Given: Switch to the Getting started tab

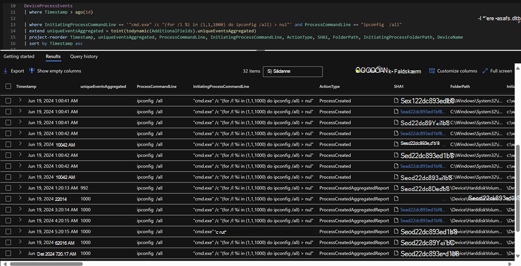Looking at the screenshot, I should (x=19, y=57).
